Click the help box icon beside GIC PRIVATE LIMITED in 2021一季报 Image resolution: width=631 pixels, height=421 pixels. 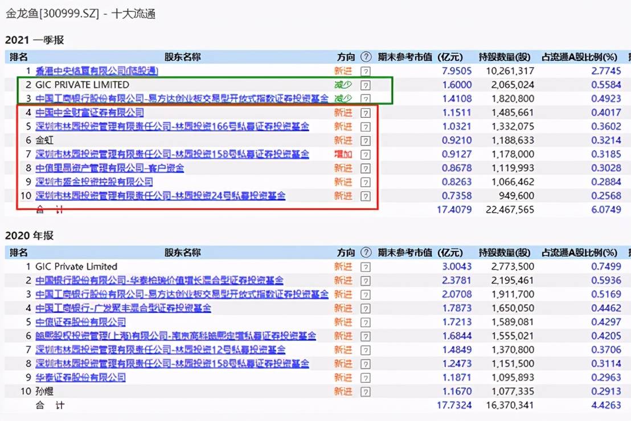pos(366,85)
